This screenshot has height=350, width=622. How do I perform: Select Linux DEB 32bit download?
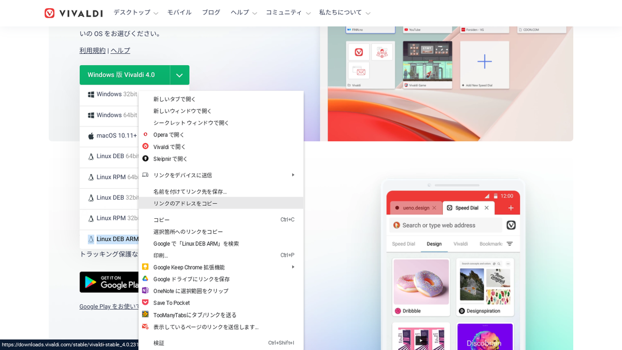[x=109, y=198]
